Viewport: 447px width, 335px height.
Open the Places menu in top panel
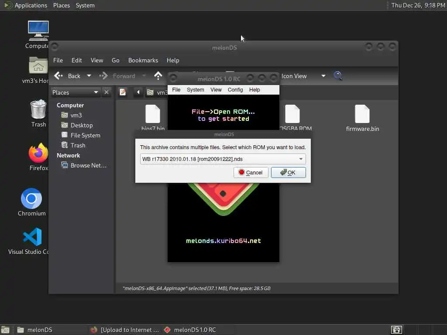coord(61,5)
